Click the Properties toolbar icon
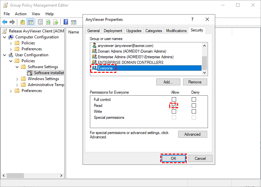The image size is (261, 187). (40, 22)
